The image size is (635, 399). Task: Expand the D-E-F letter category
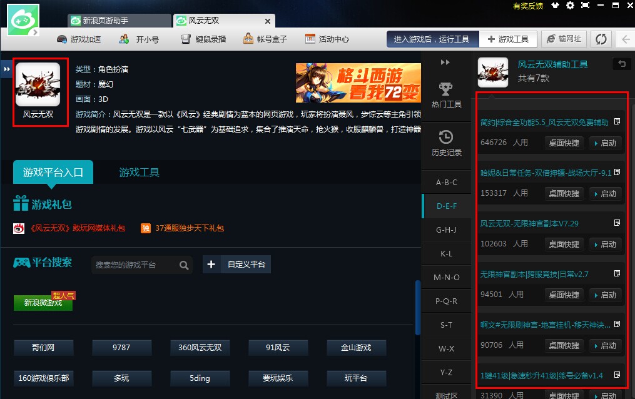click(446, 206)
